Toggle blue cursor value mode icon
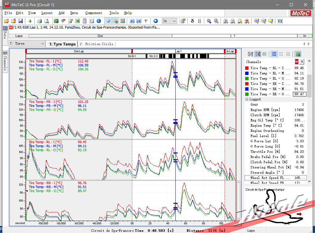Screen dimensions: 315x233 pyautogui.click(x=274, y=54)
